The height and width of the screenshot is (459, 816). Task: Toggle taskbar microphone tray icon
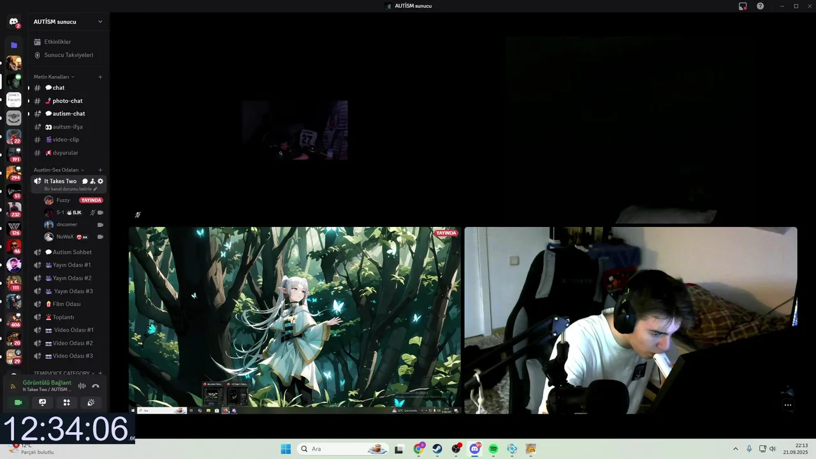pyautogui.click(x=749, y=449)
